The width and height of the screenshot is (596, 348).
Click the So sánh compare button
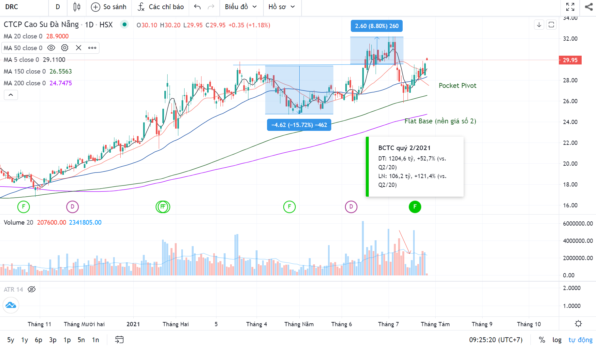click(109, 7)
